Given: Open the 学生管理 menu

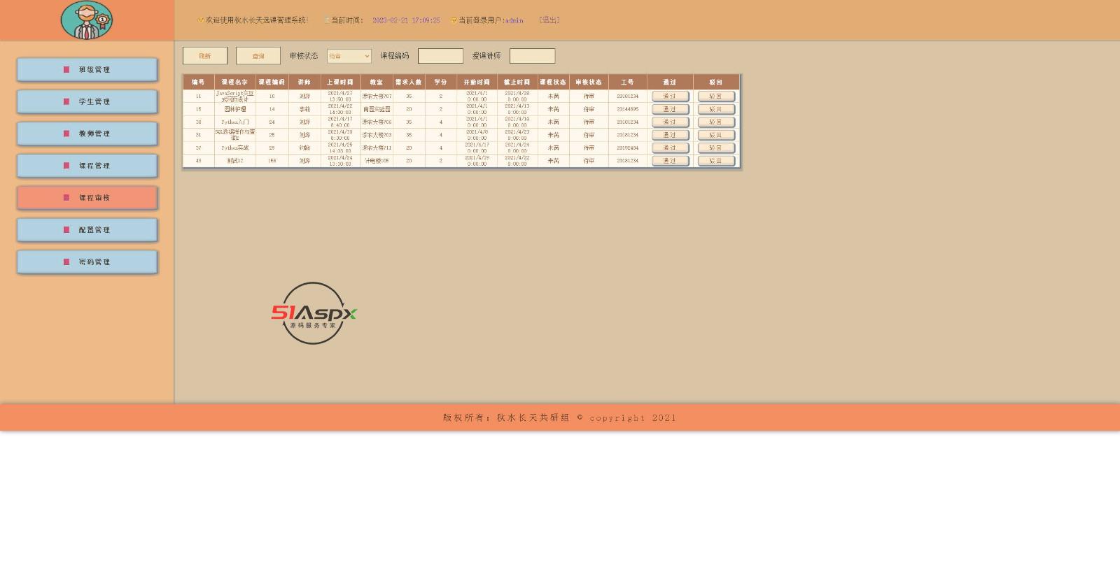Looking at the screenshot, I should (x=87, y=102).
